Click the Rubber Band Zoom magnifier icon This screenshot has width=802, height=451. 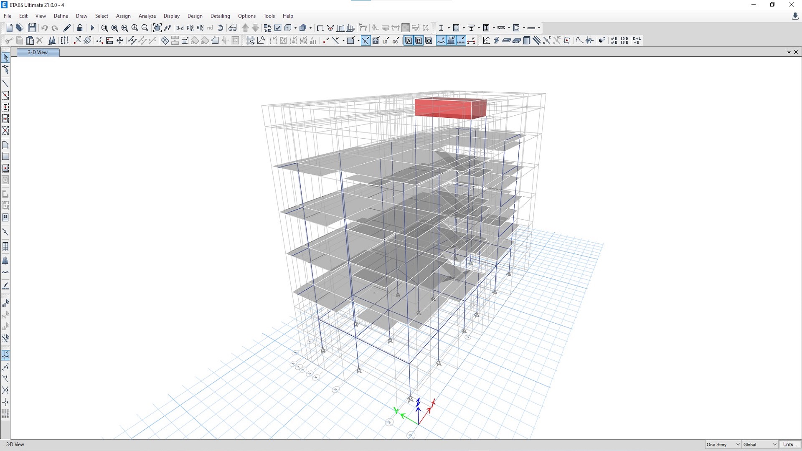click(104, 28)
